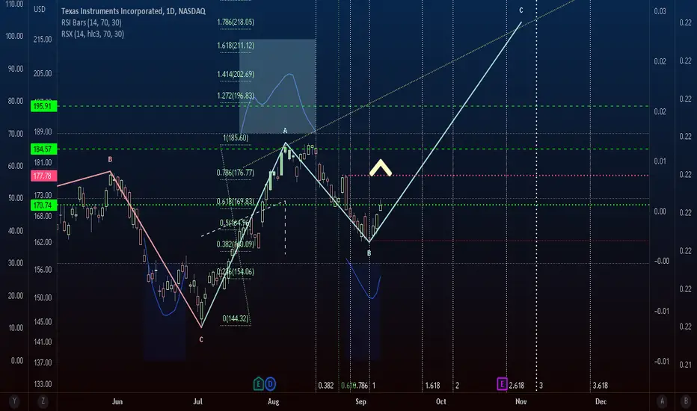The height and width of the screenshot is (411, 697).
Task: Click the 215.00 value on the price scale
Action: [x=43, y=40]
